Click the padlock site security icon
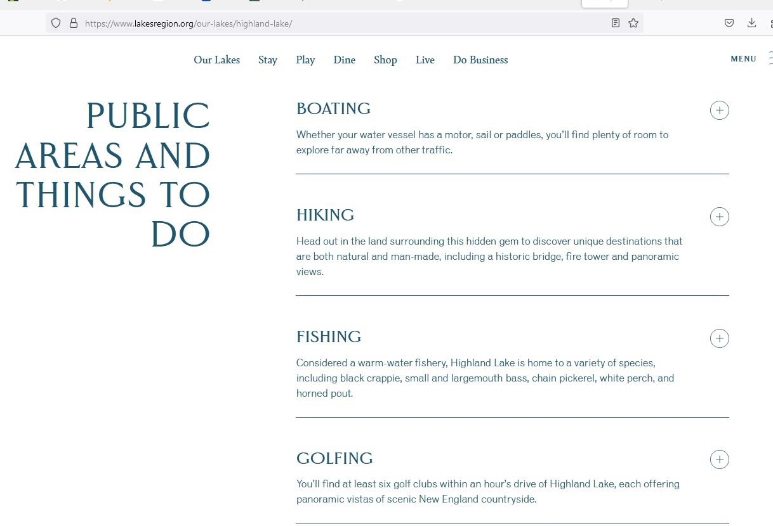Viewport: 773px width, 526px height. tap(74, 23)
